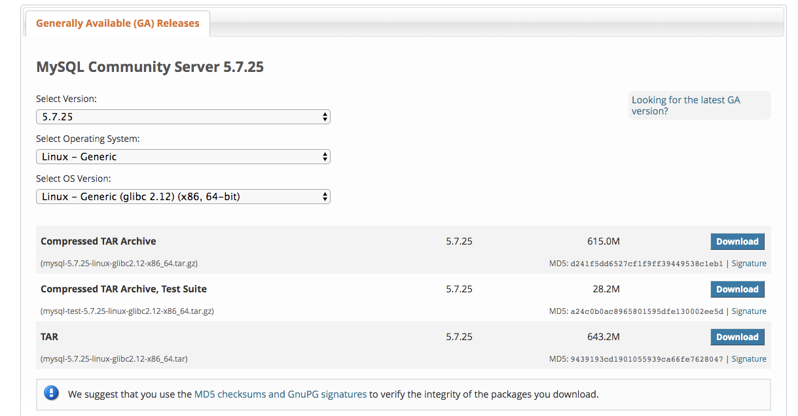Click the blue info icon near checksum suggestion
This screenshot has width=798, height=416.
click(x=51, y=394)
